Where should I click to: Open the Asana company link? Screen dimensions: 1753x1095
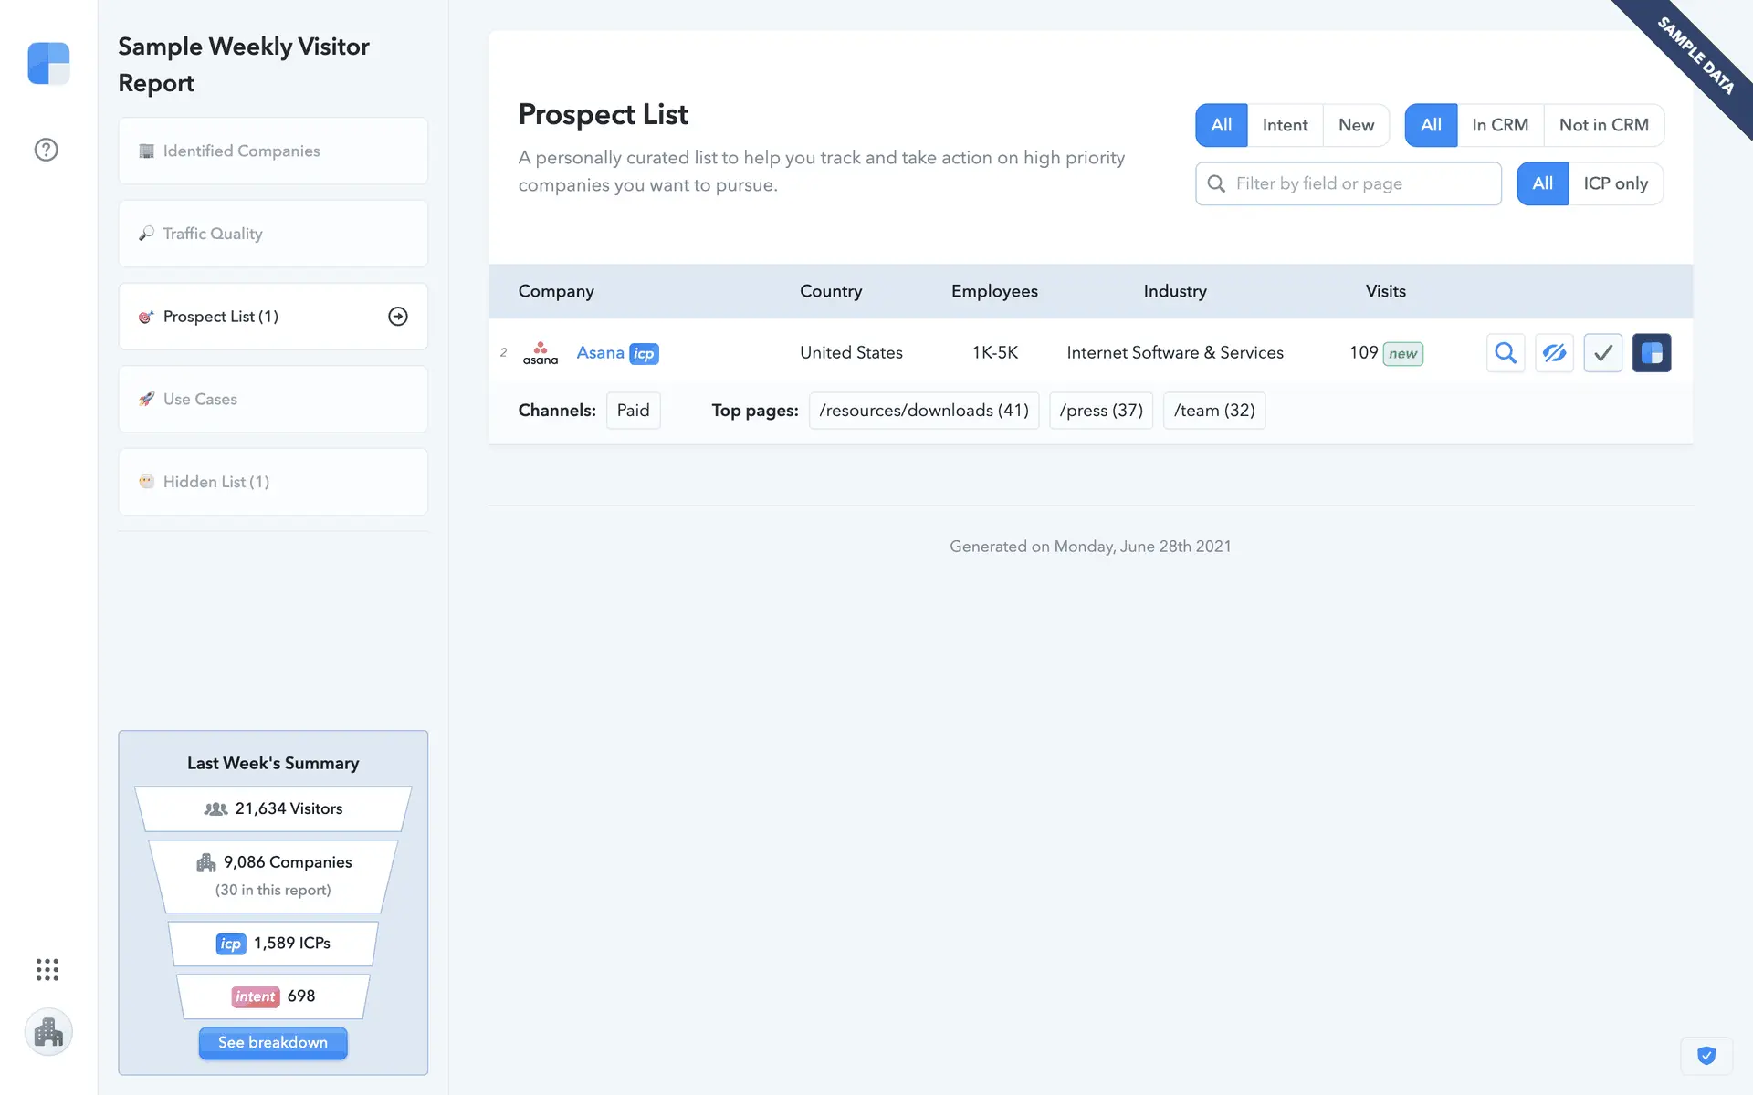coord(600,353)
